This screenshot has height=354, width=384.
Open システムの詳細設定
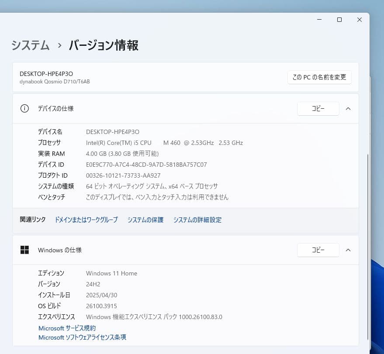point(197,220)
